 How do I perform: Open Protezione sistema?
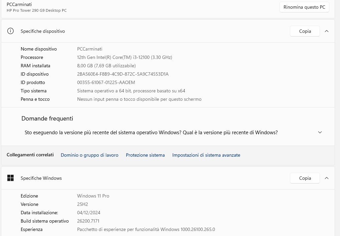145,155
